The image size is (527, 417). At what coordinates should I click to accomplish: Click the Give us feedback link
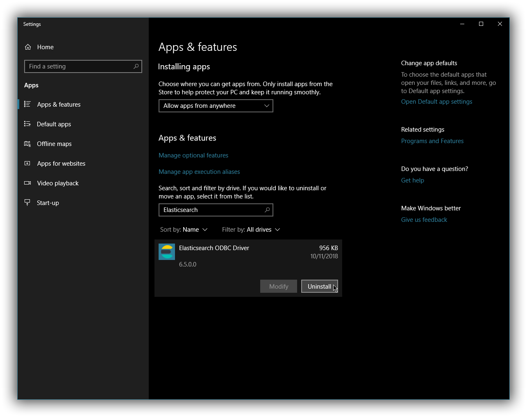424,220
